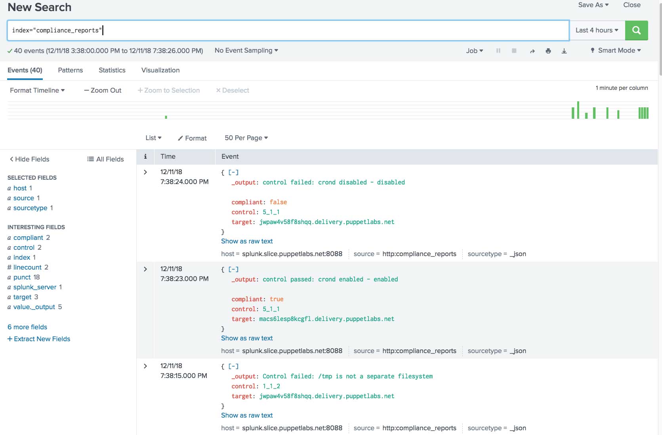Stop the search job
Image resolution: width=662 pixels, height=435 pixels.
pos(514,51)
